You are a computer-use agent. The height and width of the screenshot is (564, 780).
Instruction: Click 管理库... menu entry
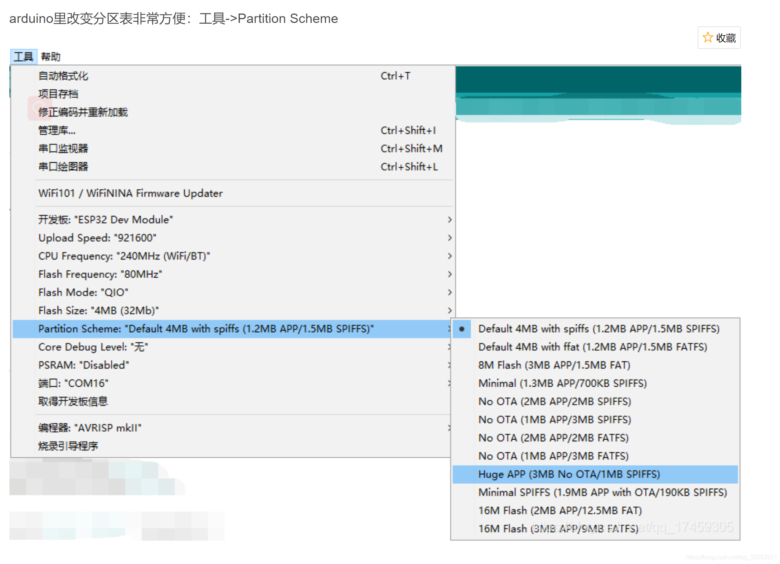(x=57, y=130)
